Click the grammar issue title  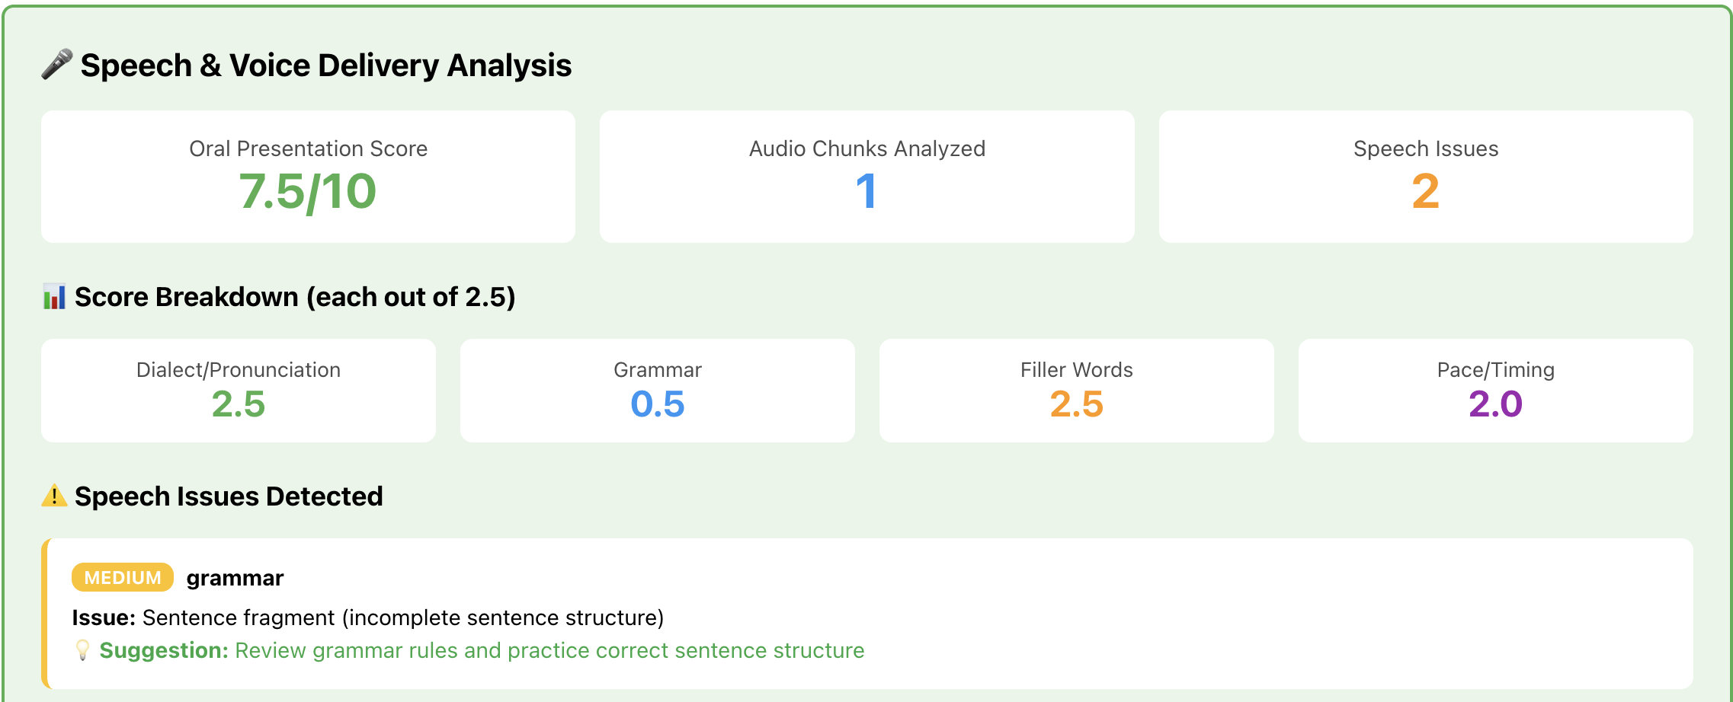(x=235, y=578)
